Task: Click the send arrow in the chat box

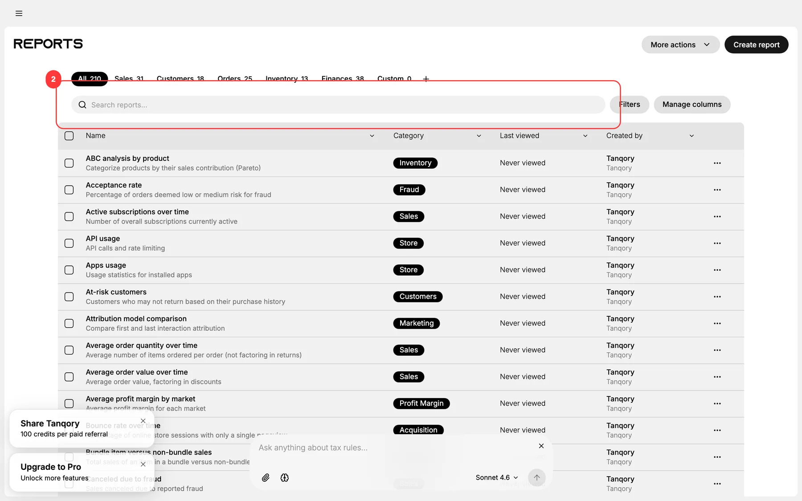Action: (x=537, y=477)
